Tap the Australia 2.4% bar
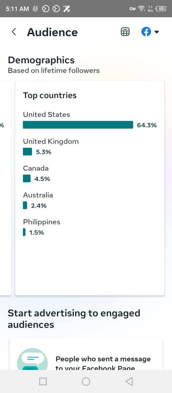The width and height of the screenshot is (172, 393). point(25,205)
